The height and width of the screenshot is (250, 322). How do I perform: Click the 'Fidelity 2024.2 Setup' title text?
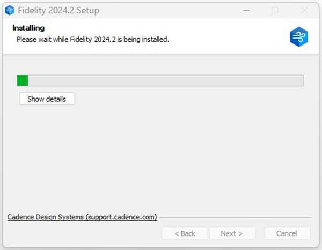coord(58,11)
